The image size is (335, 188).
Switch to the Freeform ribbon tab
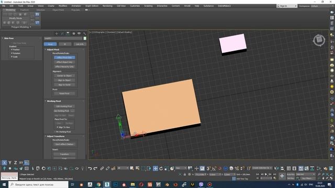[25, 10]
